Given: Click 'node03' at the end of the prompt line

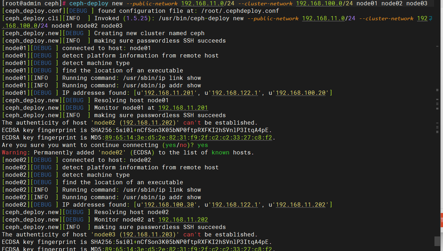Looking at the screenshot, I should point(417,3).
